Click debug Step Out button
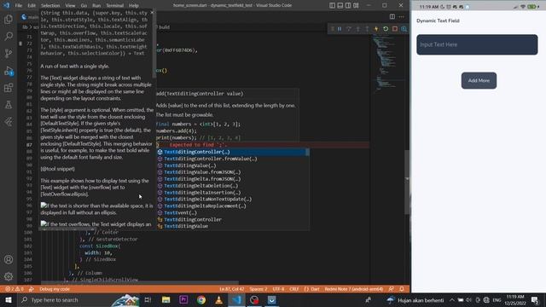Viewport: 546px width, 307px height. pos(367,29)
